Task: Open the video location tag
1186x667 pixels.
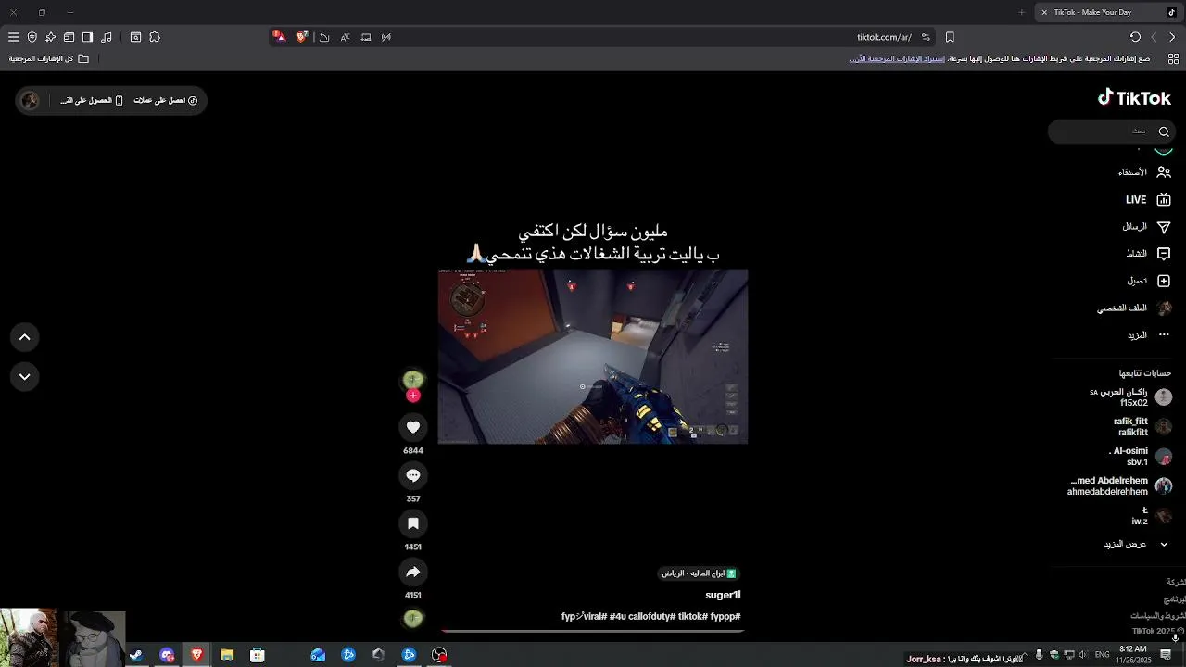Action: [699, 573]
